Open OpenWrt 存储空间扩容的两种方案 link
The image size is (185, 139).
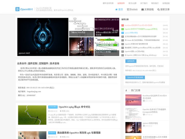pyautogui.click(x=136, y=44)
